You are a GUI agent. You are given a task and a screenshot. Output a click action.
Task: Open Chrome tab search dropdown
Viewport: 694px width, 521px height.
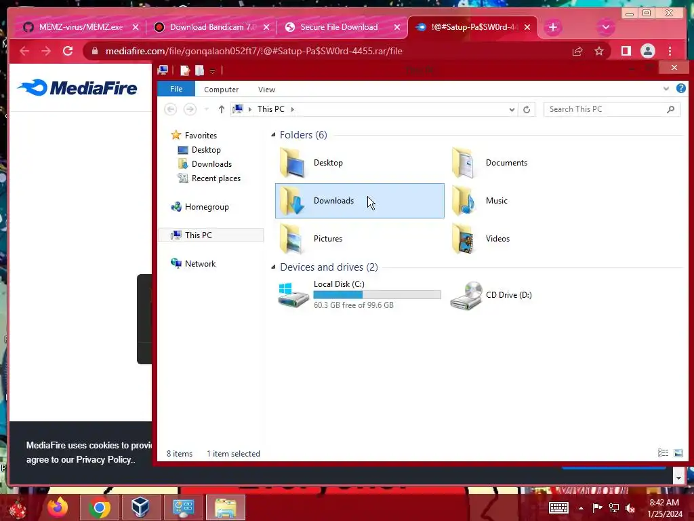pyautogui.click(x=605, y=27)
